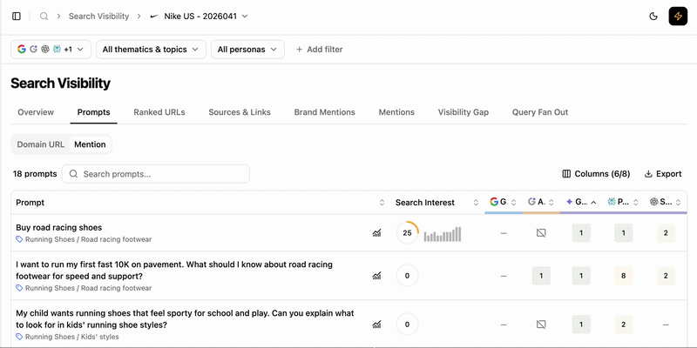Click the 18 prompts count label
This screenshot has width=697, height=348.
pos(35,174)
